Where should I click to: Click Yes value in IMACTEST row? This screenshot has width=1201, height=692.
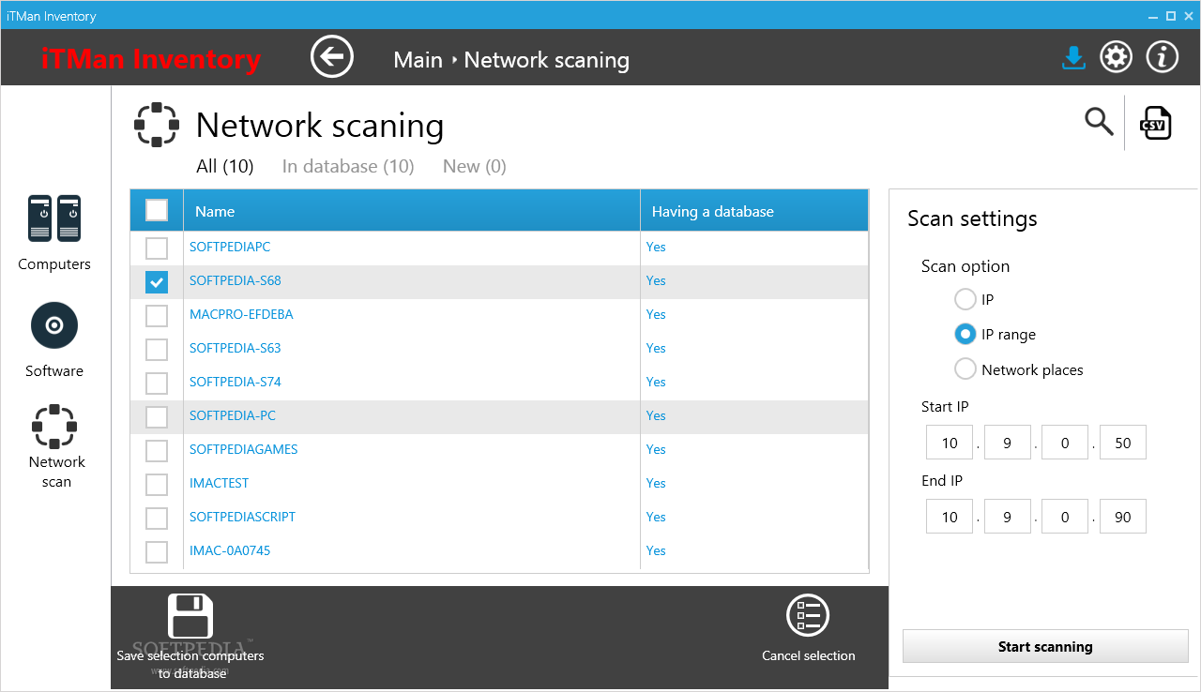pyautogui.click(x=656, y=483)
